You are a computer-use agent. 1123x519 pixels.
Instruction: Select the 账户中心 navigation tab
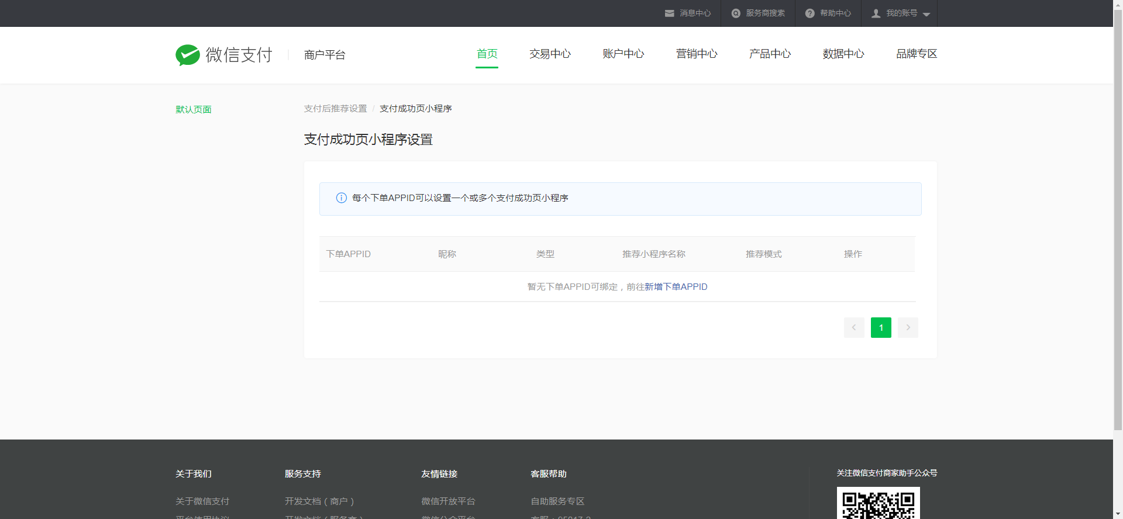(x=623, y=54)
